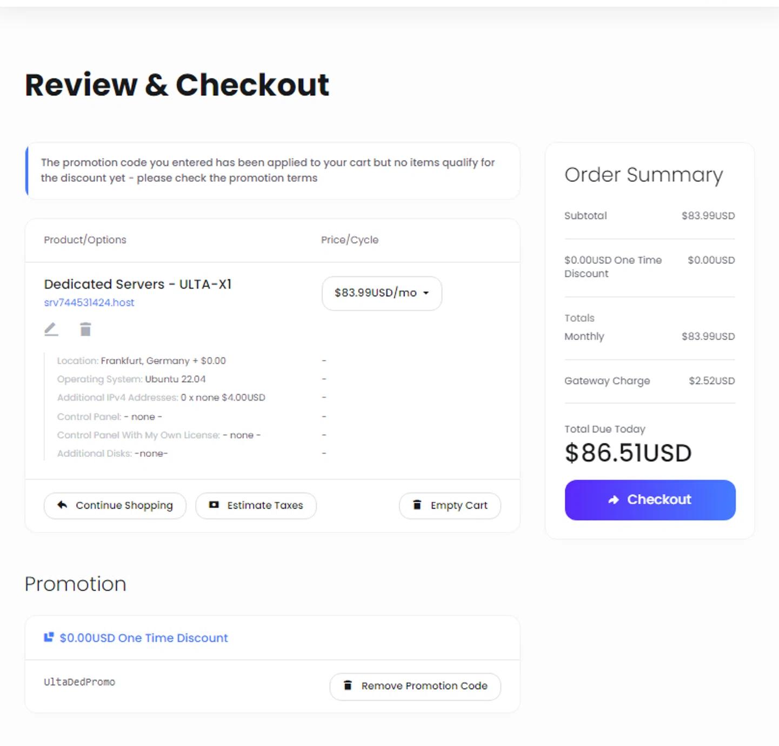
Task: Click the One Time Discount $0.00USD summary value
Action: tap(711, 260)
